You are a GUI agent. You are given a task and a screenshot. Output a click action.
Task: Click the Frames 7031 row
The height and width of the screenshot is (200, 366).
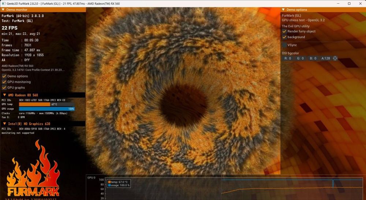(x=16, y=45)
